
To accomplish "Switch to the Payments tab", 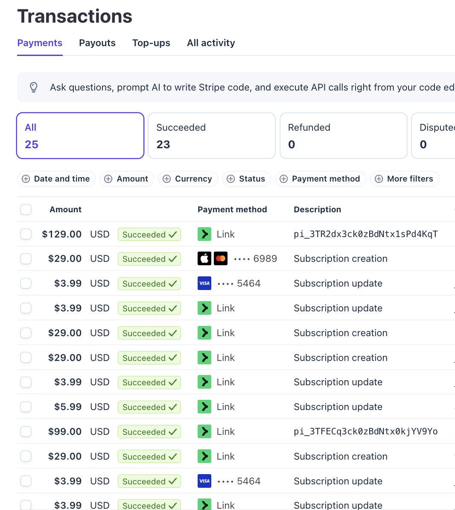I will pyautogui.click(x=40, y=43).
